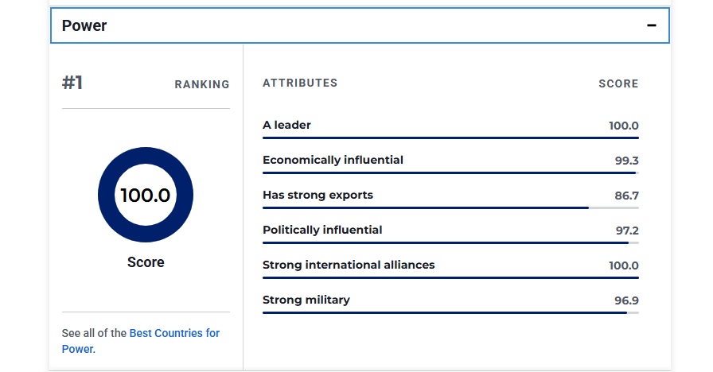Click the Has strong exports attribute label
The height and width of the screenshot is (372, 713).
coord(318,195)
